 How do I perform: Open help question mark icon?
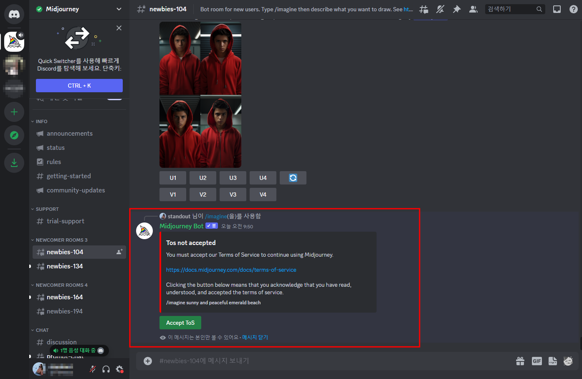click(x=574, y=9)
